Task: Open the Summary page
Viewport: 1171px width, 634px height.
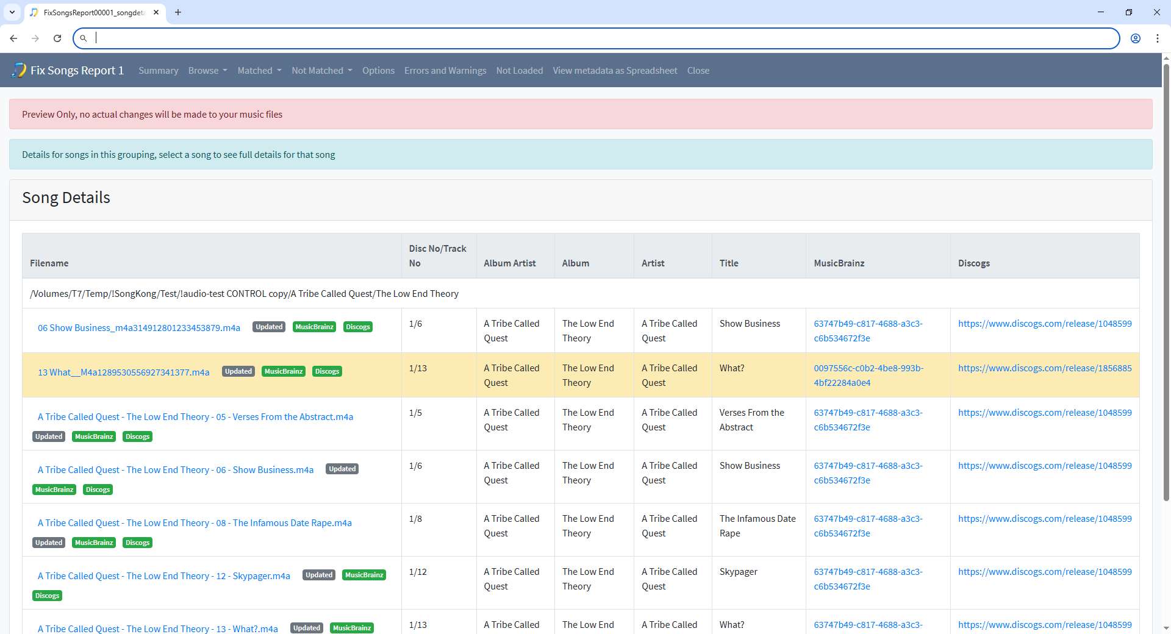Action: pos(159,71)
